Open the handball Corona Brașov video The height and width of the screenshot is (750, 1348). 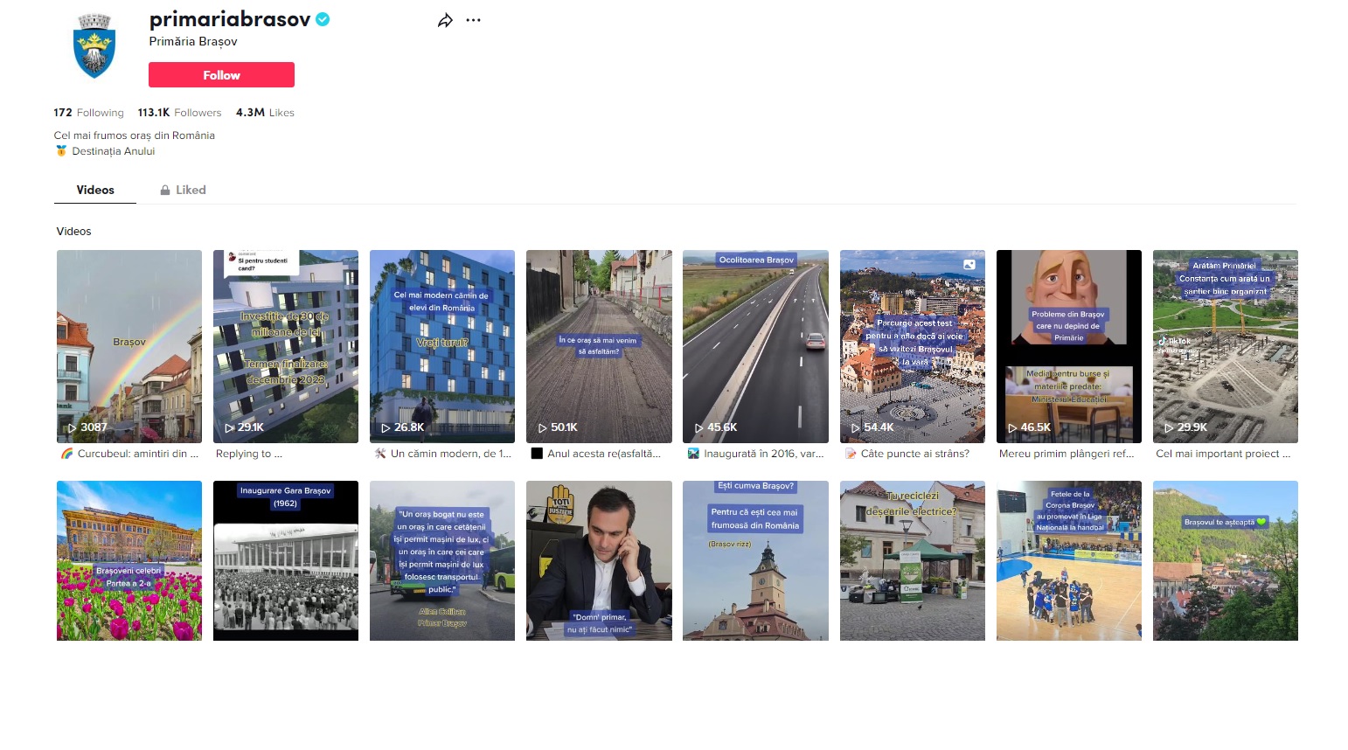(x=1068, y=560)
